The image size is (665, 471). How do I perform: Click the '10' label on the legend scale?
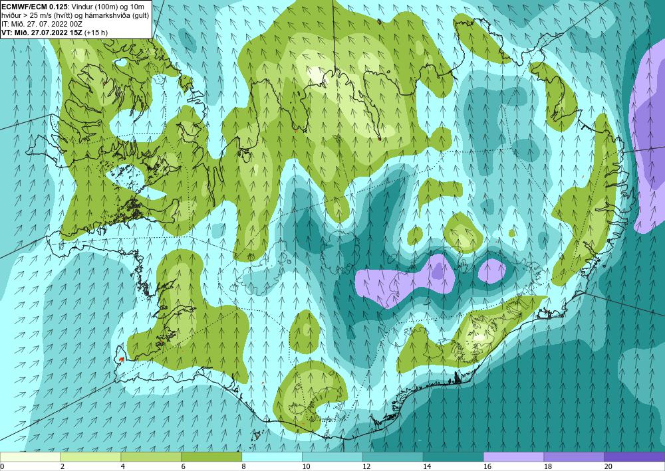coord(306,466)
